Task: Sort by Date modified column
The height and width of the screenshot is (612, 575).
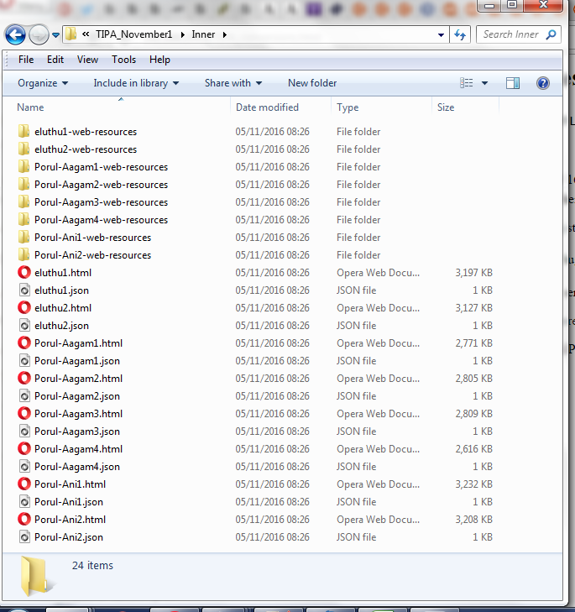Action: click(x=268, y=107)
